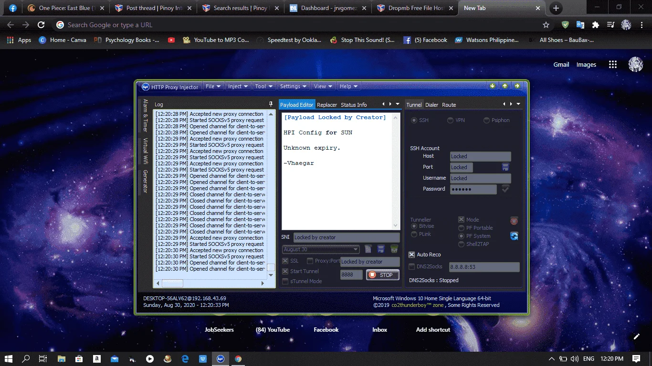The image size is (652, 366).
Task: Open the Generator side panel
Action: (145, 182)
